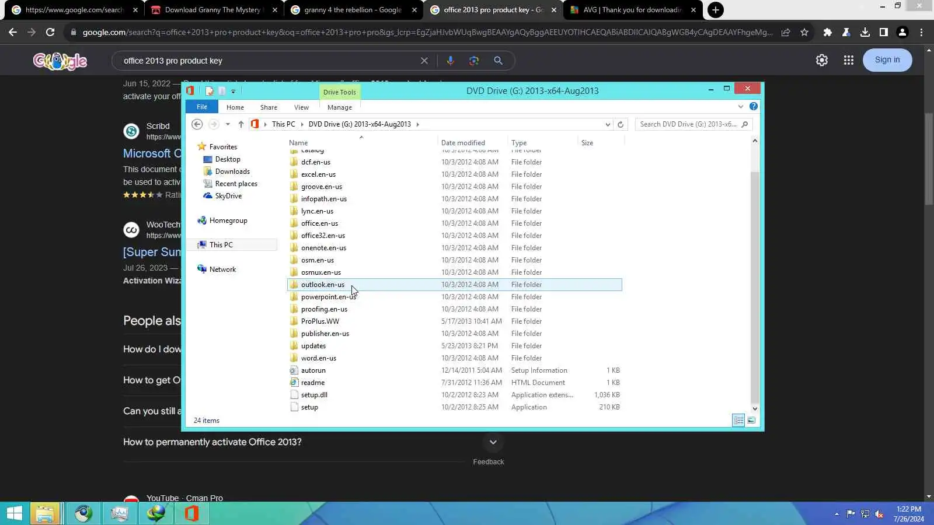The width and height of the screenshot is (934, 525).
Task: Open Quick Access Toolbar customize dropdown
Action: click(233, 91)
